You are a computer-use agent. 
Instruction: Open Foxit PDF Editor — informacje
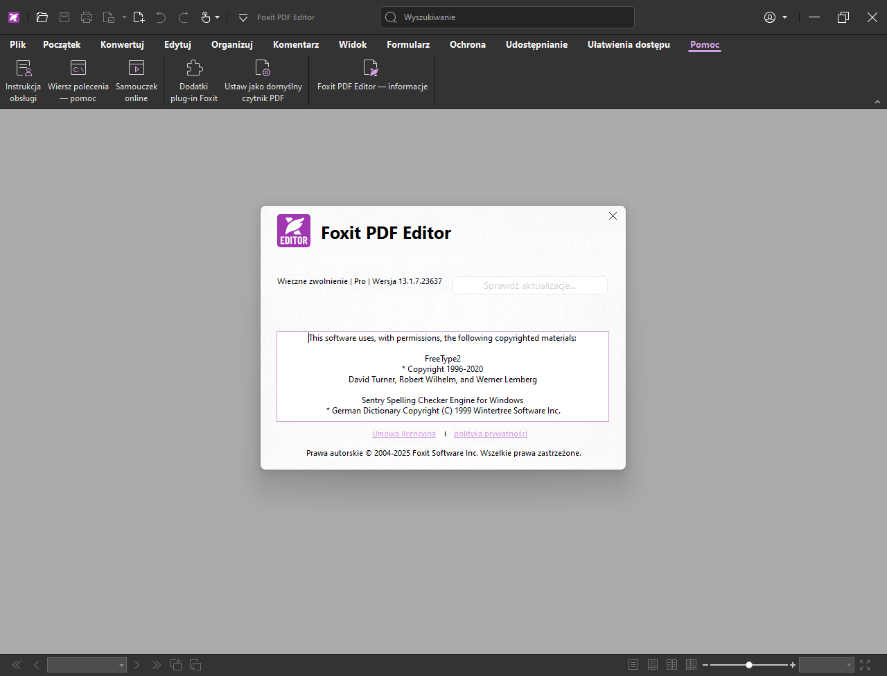(x=372, y=76)
